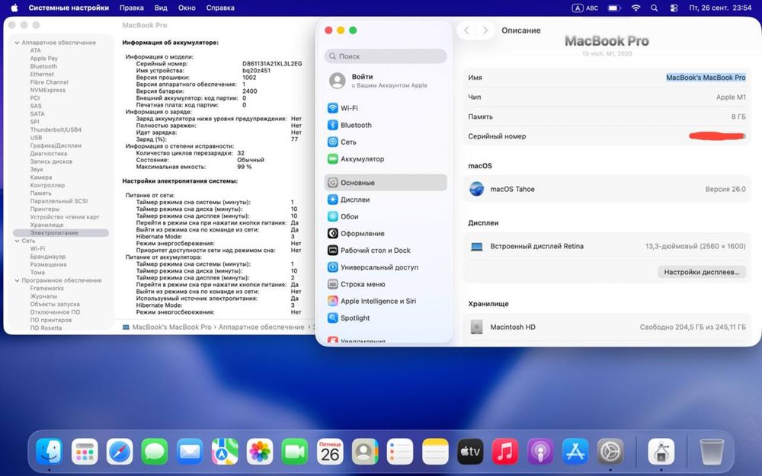This screenshot has width=762, height=476.
Task: Select Хранилище in System Information tree
Action: click(x=46, y=225)
